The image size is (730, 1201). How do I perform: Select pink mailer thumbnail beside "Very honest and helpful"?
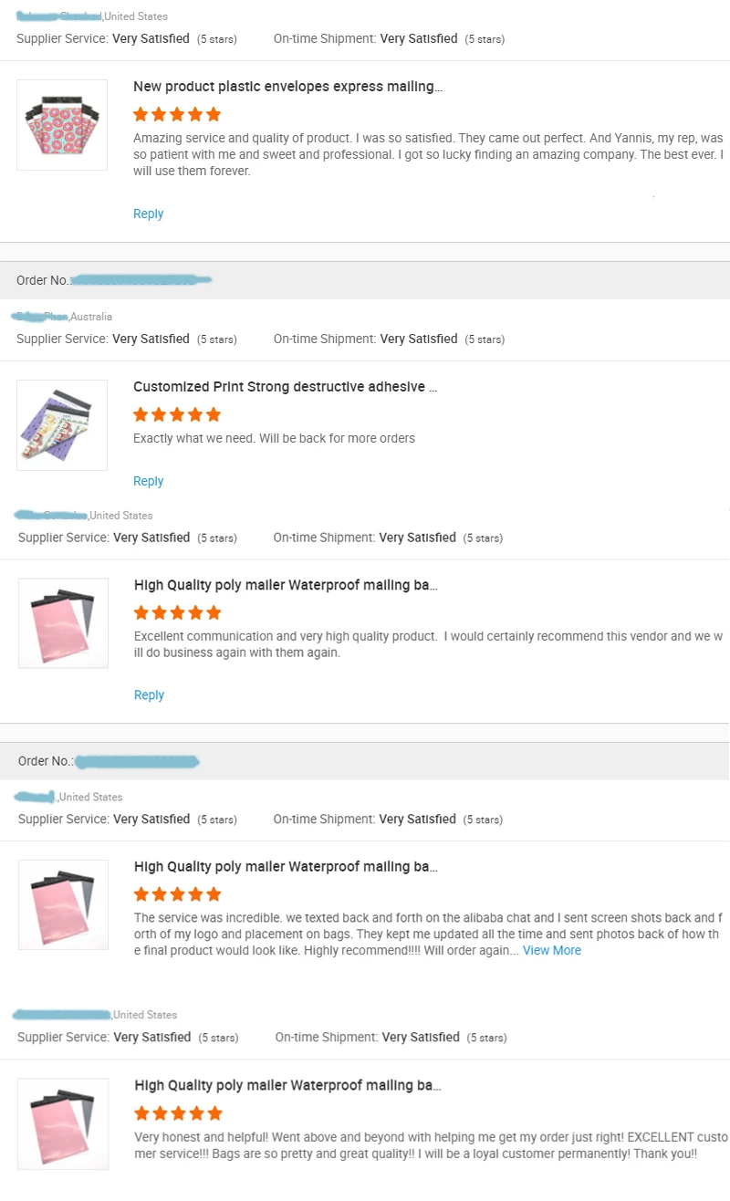pyautogui.click(x=63, y=1123)
